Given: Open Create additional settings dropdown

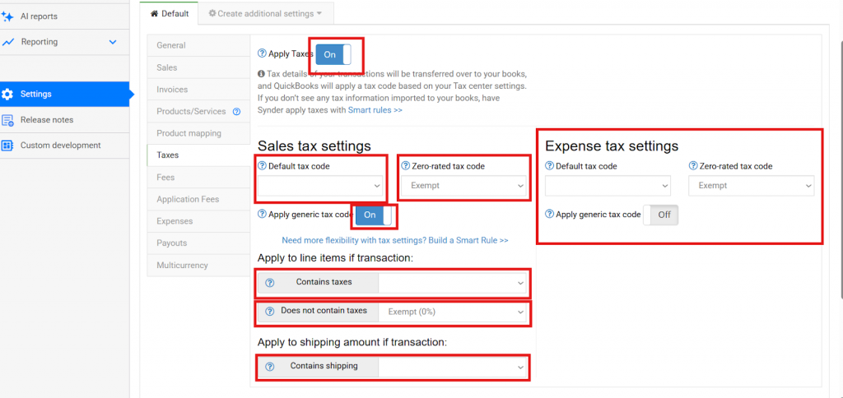Looking at the screenshot, I should [265, 13].
